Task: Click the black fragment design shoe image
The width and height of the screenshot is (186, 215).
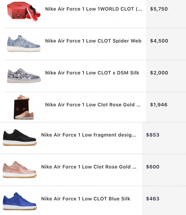Action: (20, 137)
